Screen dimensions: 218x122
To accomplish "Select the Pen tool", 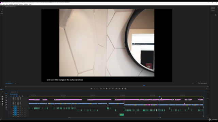I will point(6,105).
